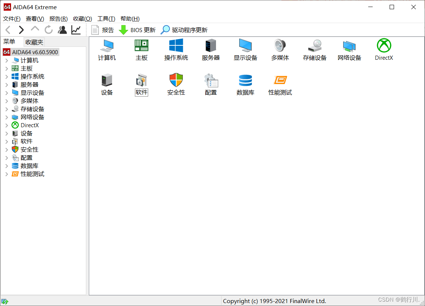
Task: Switch to the 菜单 tab
Action: click(9, 42)
